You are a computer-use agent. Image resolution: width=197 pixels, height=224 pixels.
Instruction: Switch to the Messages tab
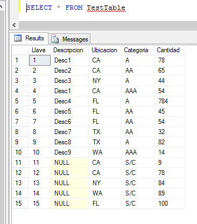click(x=69, y=39)
